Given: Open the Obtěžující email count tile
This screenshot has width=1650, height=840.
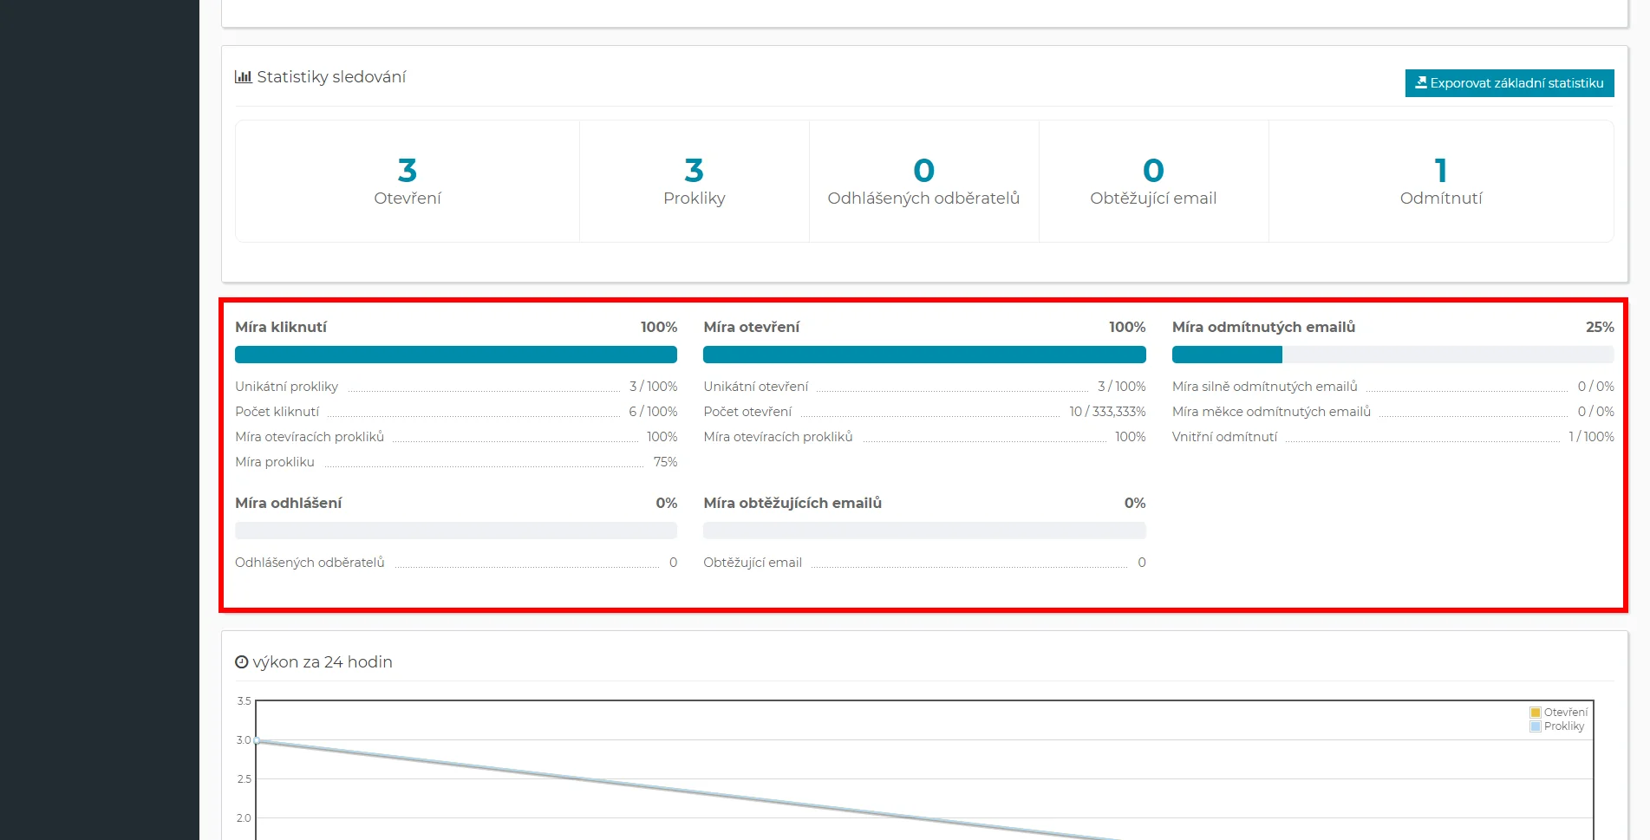Looking at the screenshot, I should [1153, 181].
